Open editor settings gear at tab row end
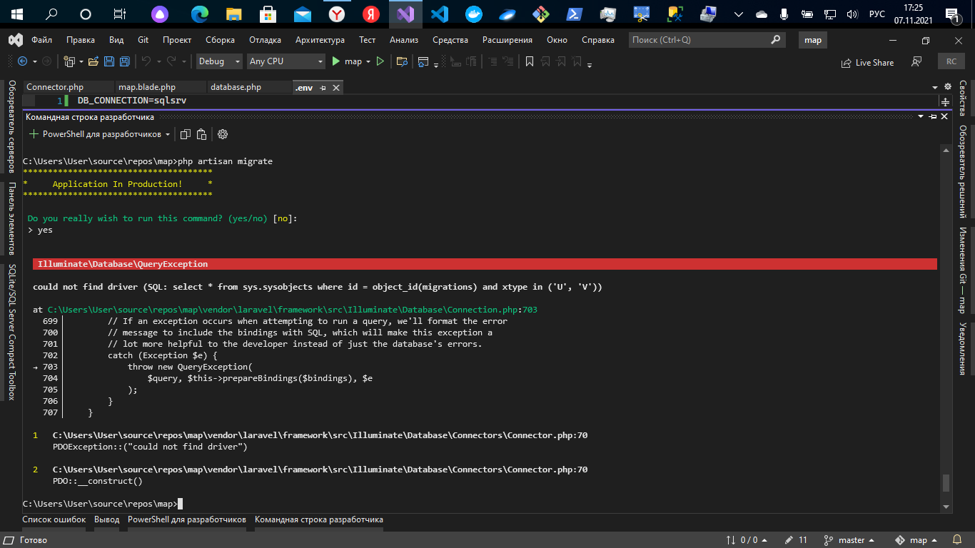 [948, 86]
